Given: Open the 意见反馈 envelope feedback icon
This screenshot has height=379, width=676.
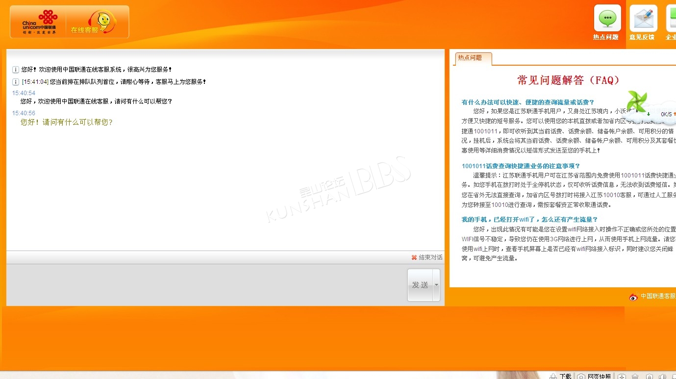Looking at the screenshot, I should click(x=643, y=19).
